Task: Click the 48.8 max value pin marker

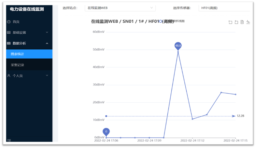Action: [178, 46]
